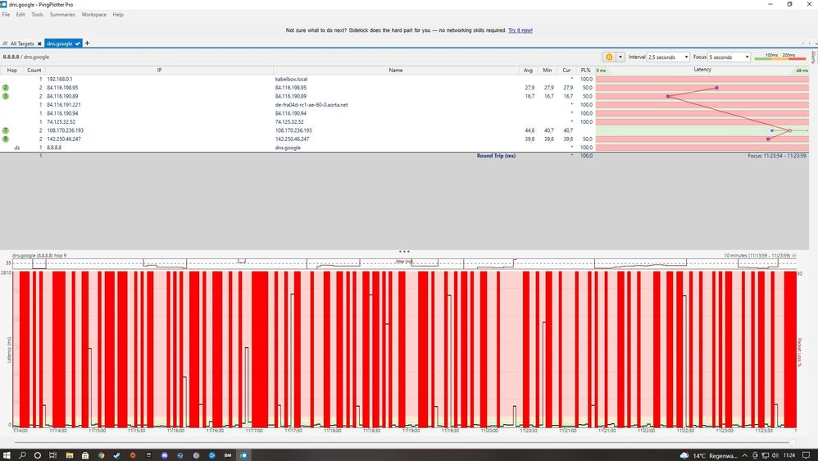Click the Windows Start button
This screenshot has width=818, height=461.
[7, 454]
